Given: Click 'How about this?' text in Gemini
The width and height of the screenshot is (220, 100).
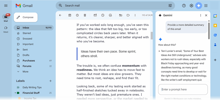Looking at the screenshot, I should (167, 45).
